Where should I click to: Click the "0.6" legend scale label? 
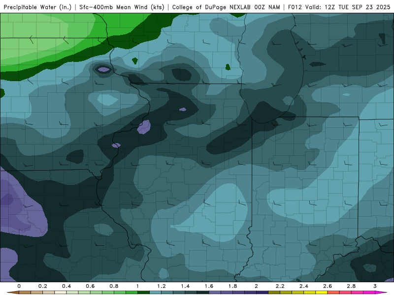click(x=90, y=286)
